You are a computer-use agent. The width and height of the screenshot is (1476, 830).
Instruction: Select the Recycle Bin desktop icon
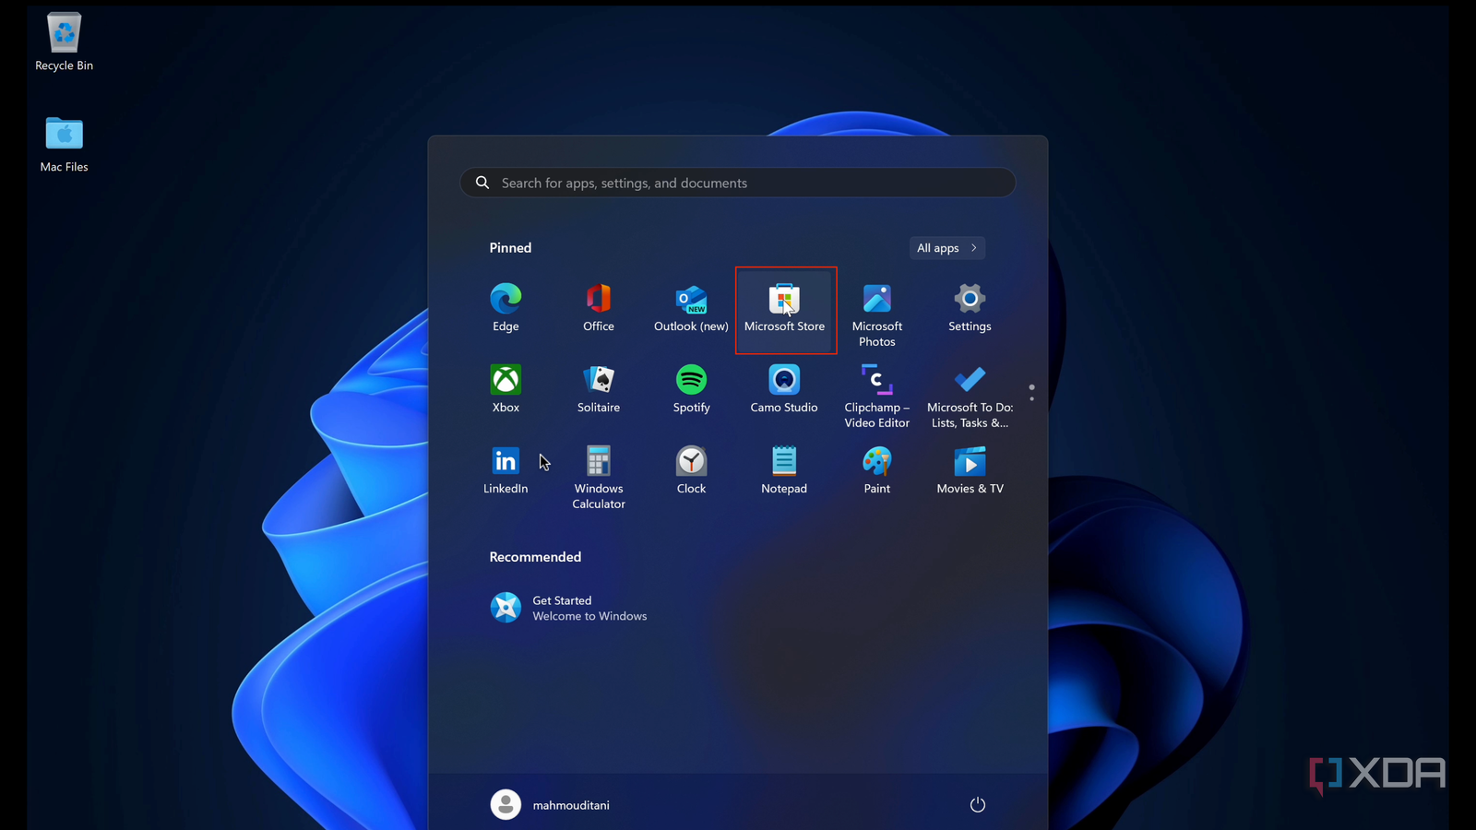pyautogui.click(x=65, y=42)
